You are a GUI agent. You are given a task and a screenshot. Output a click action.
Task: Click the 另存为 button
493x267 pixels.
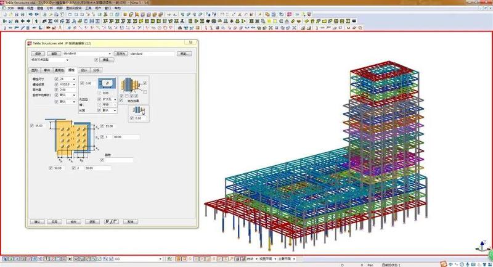coord(121,54)
